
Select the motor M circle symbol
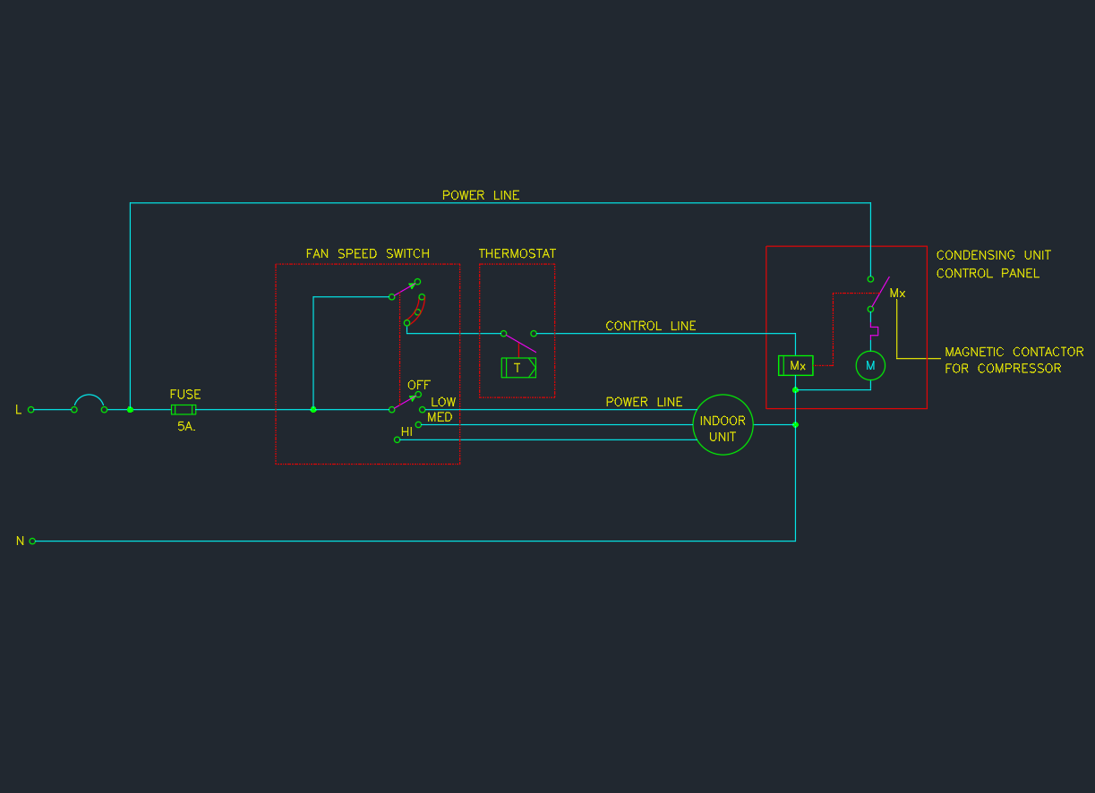click(x=870, y=365)
